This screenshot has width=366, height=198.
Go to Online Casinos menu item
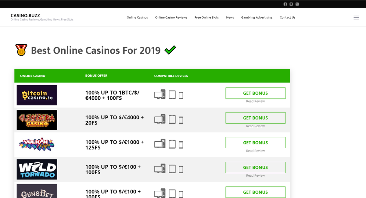point(137,17)
